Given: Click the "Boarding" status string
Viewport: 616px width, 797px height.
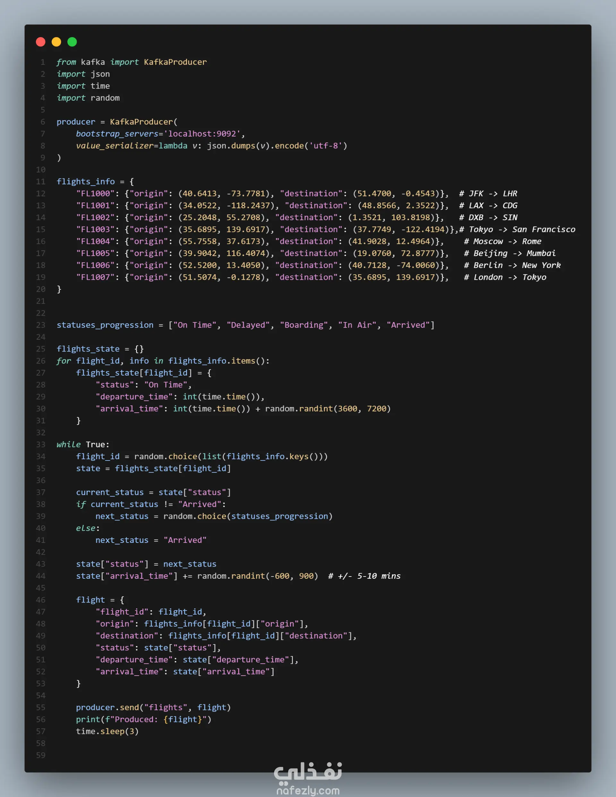Looking at the screenshot, I should (304, 325).
